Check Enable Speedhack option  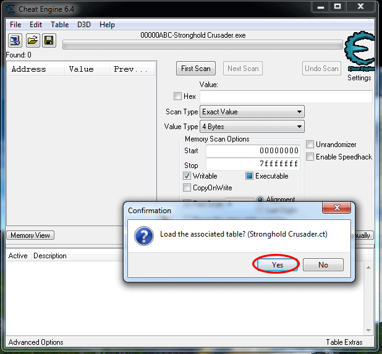[x=310, y=156]
